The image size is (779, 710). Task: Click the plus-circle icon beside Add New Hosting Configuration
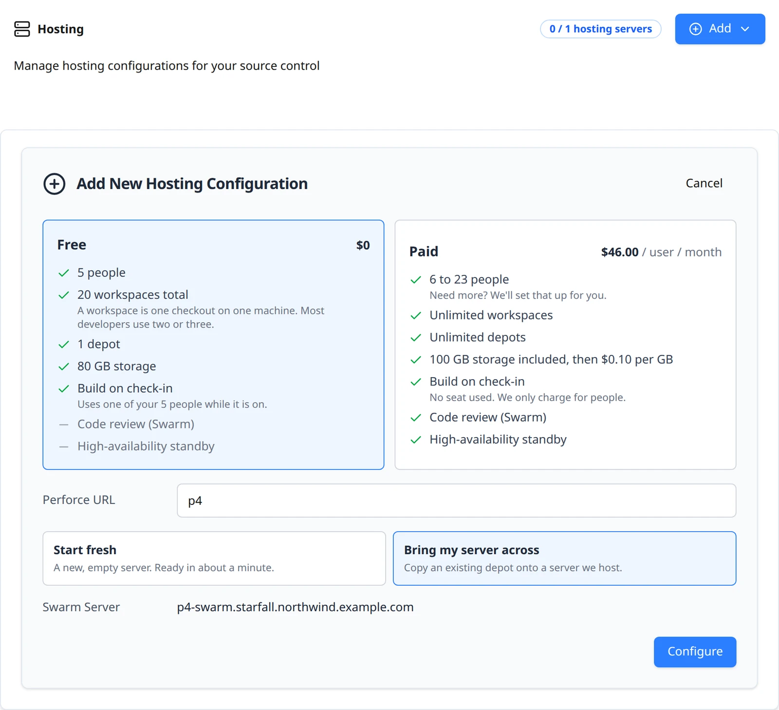point(55,184)
